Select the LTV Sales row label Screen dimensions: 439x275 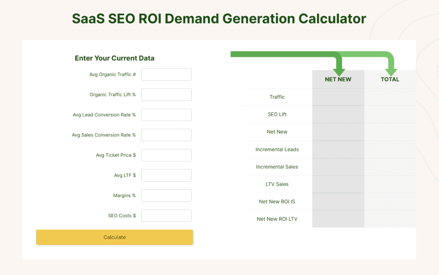pyautogui.click(x=277, y=184)
